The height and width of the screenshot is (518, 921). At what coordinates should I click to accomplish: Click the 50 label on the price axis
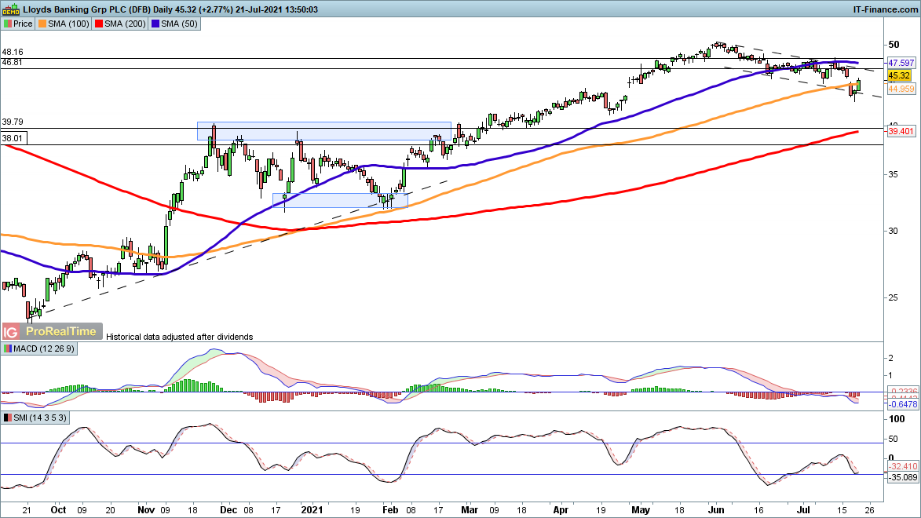point(894,45)
